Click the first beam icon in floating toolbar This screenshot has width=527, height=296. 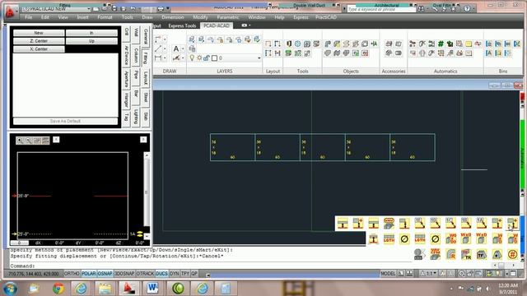click(343, 223)
